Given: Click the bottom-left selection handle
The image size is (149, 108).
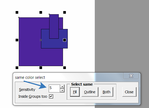Looking at the screenshot, I should [x=17, y=68].
